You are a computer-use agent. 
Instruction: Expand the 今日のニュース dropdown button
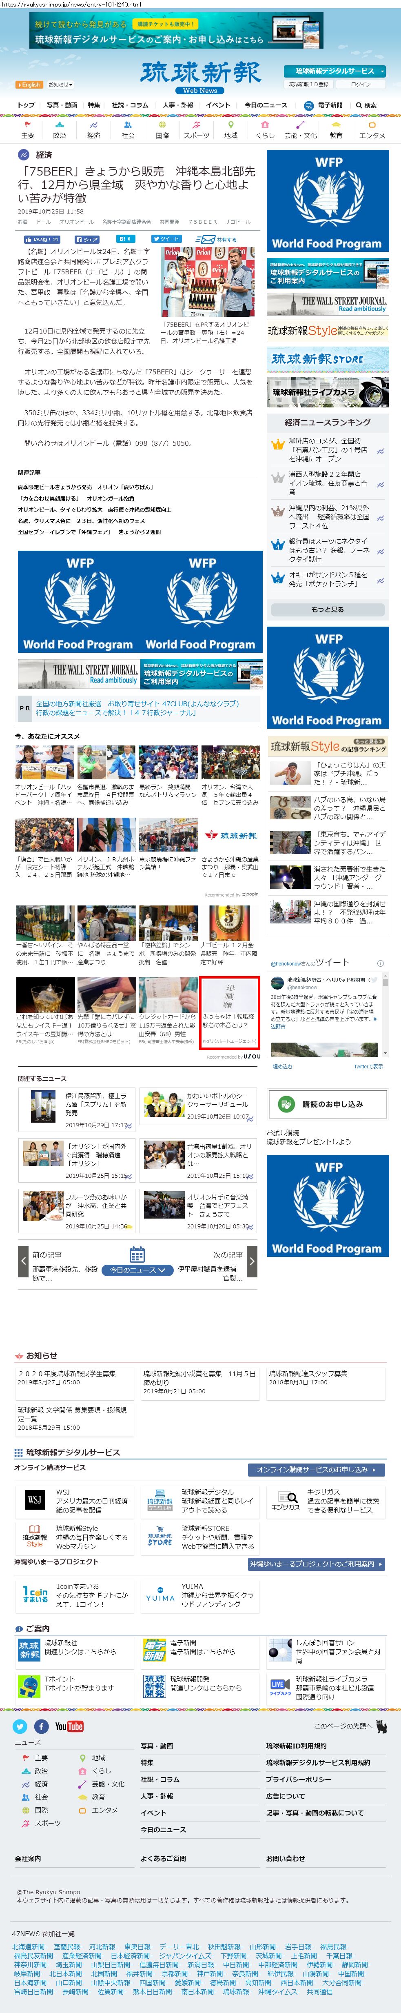click(x=137, y=1270)
